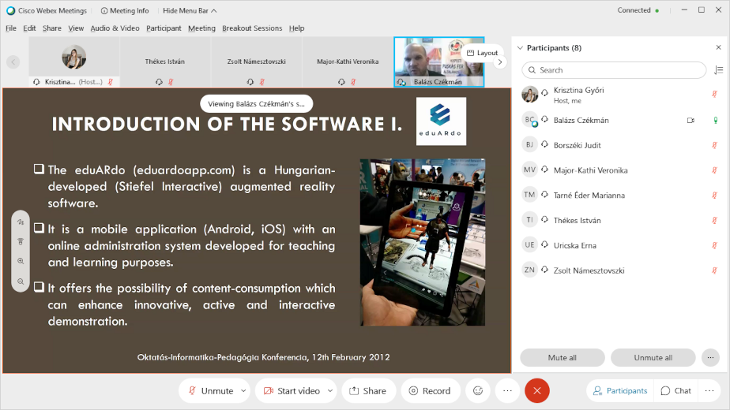This screenshot has width=730, height=410.
Task: Click Krisztina Győri's avatar in participant list
Action: tap(530, 95)
